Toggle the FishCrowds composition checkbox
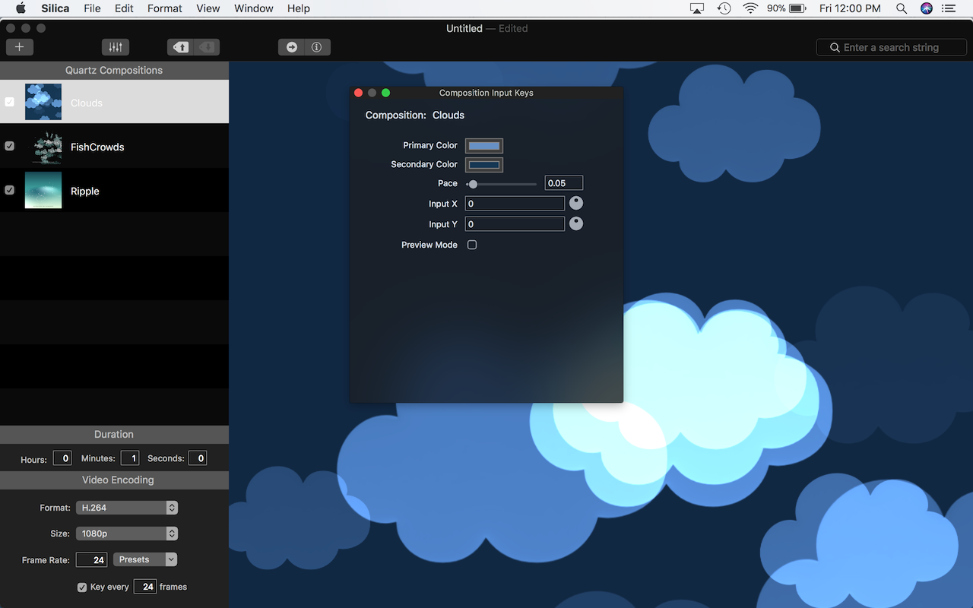 click(9, 146)
